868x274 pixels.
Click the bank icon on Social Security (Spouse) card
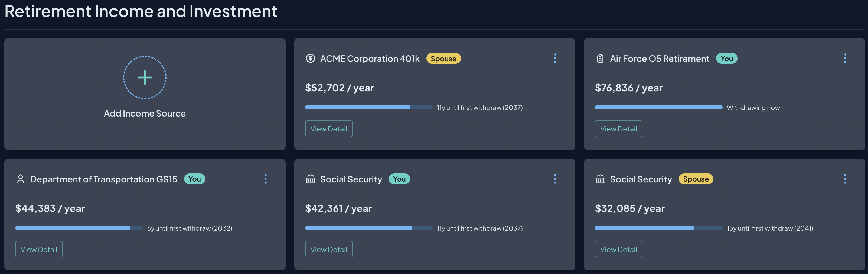pyautogui.click(x=600, y=179)
